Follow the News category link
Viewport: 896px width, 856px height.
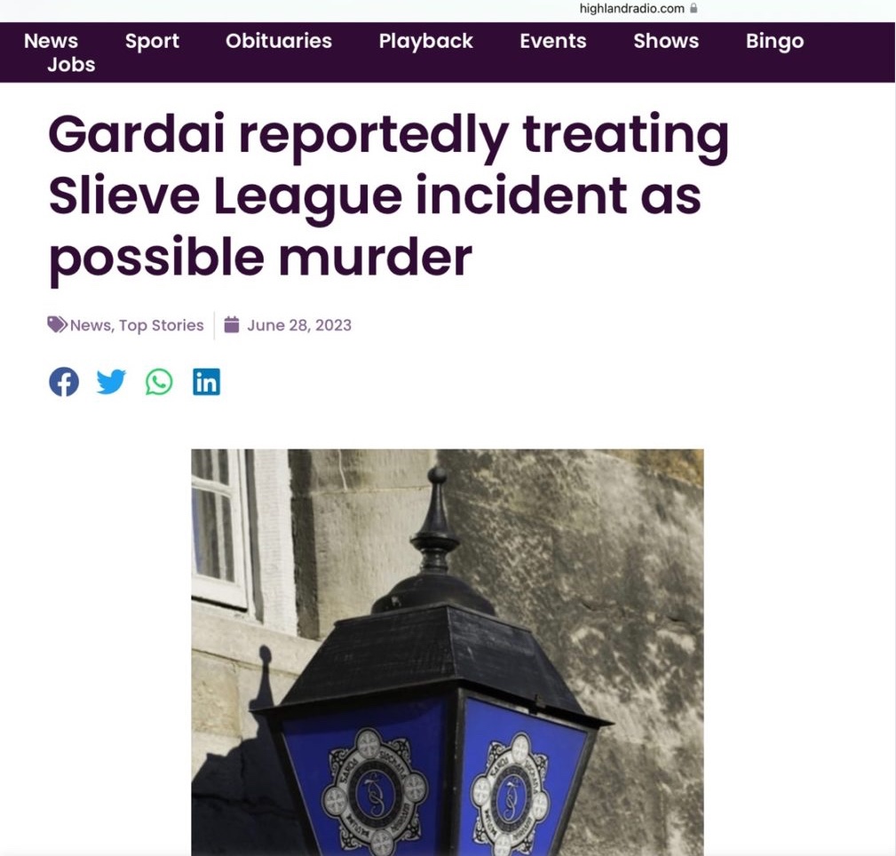click(x=91, y=325)
